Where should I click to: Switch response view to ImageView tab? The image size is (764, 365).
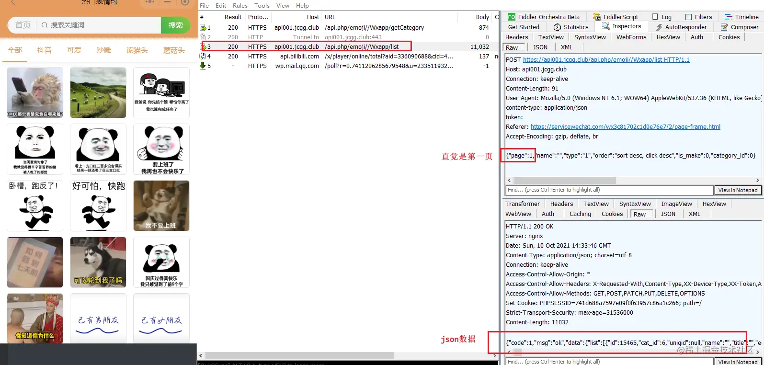pos(677,204)
